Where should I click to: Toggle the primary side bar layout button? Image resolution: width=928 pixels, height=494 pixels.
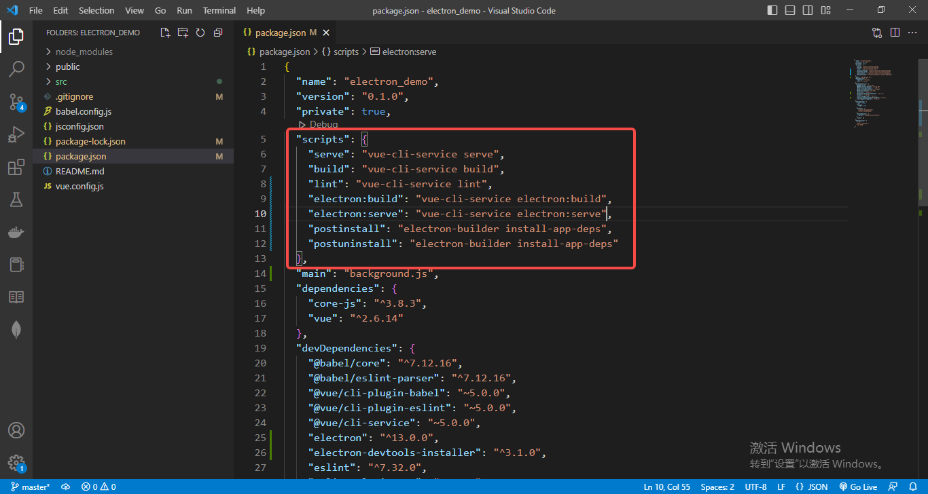772,10
